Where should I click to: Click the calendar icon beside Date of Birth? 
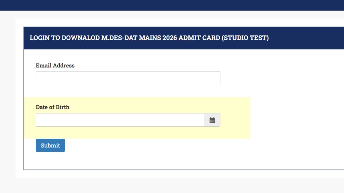212,120
